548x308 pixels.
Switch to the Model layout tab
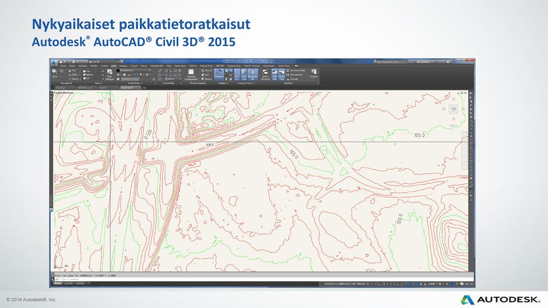58,283
